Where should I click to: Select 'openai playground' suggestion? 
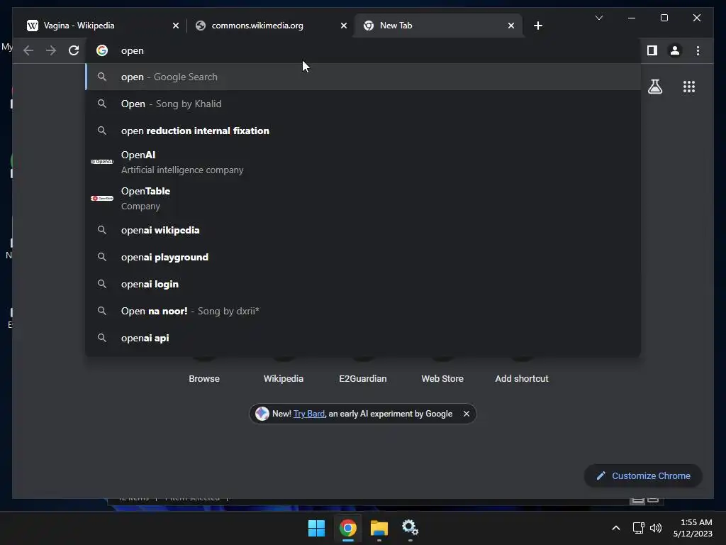coord(363,257)
